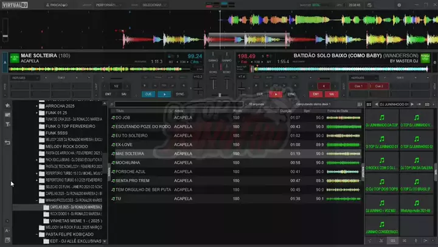
Task: Double the right deck loop length with its right arrow
Action: (x=335, y=86)
